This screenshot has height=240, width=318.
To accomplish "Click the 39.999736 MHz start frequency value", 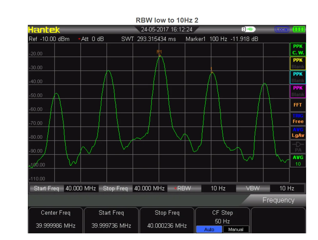I will pos(111,226).
